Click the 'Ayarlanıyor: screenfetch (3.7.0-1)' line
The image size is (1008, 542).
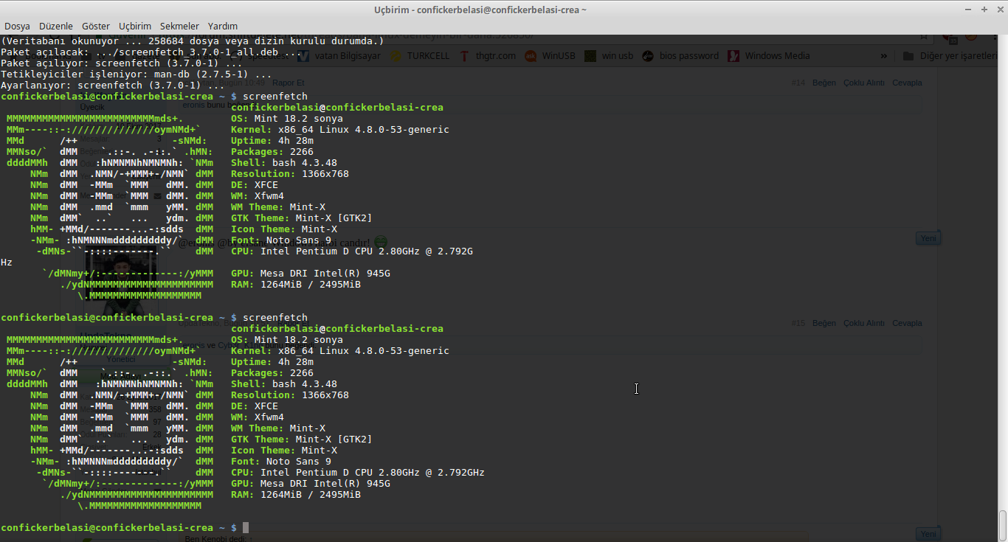click(113, 85)
